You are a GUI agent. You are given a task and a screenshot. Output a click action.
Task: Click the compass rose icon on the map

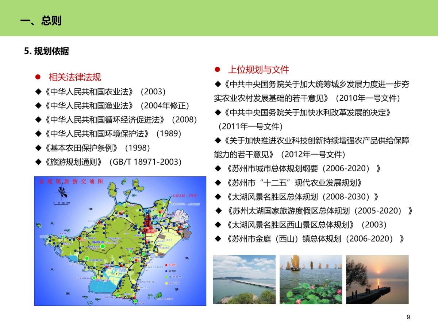coord(62,192)
